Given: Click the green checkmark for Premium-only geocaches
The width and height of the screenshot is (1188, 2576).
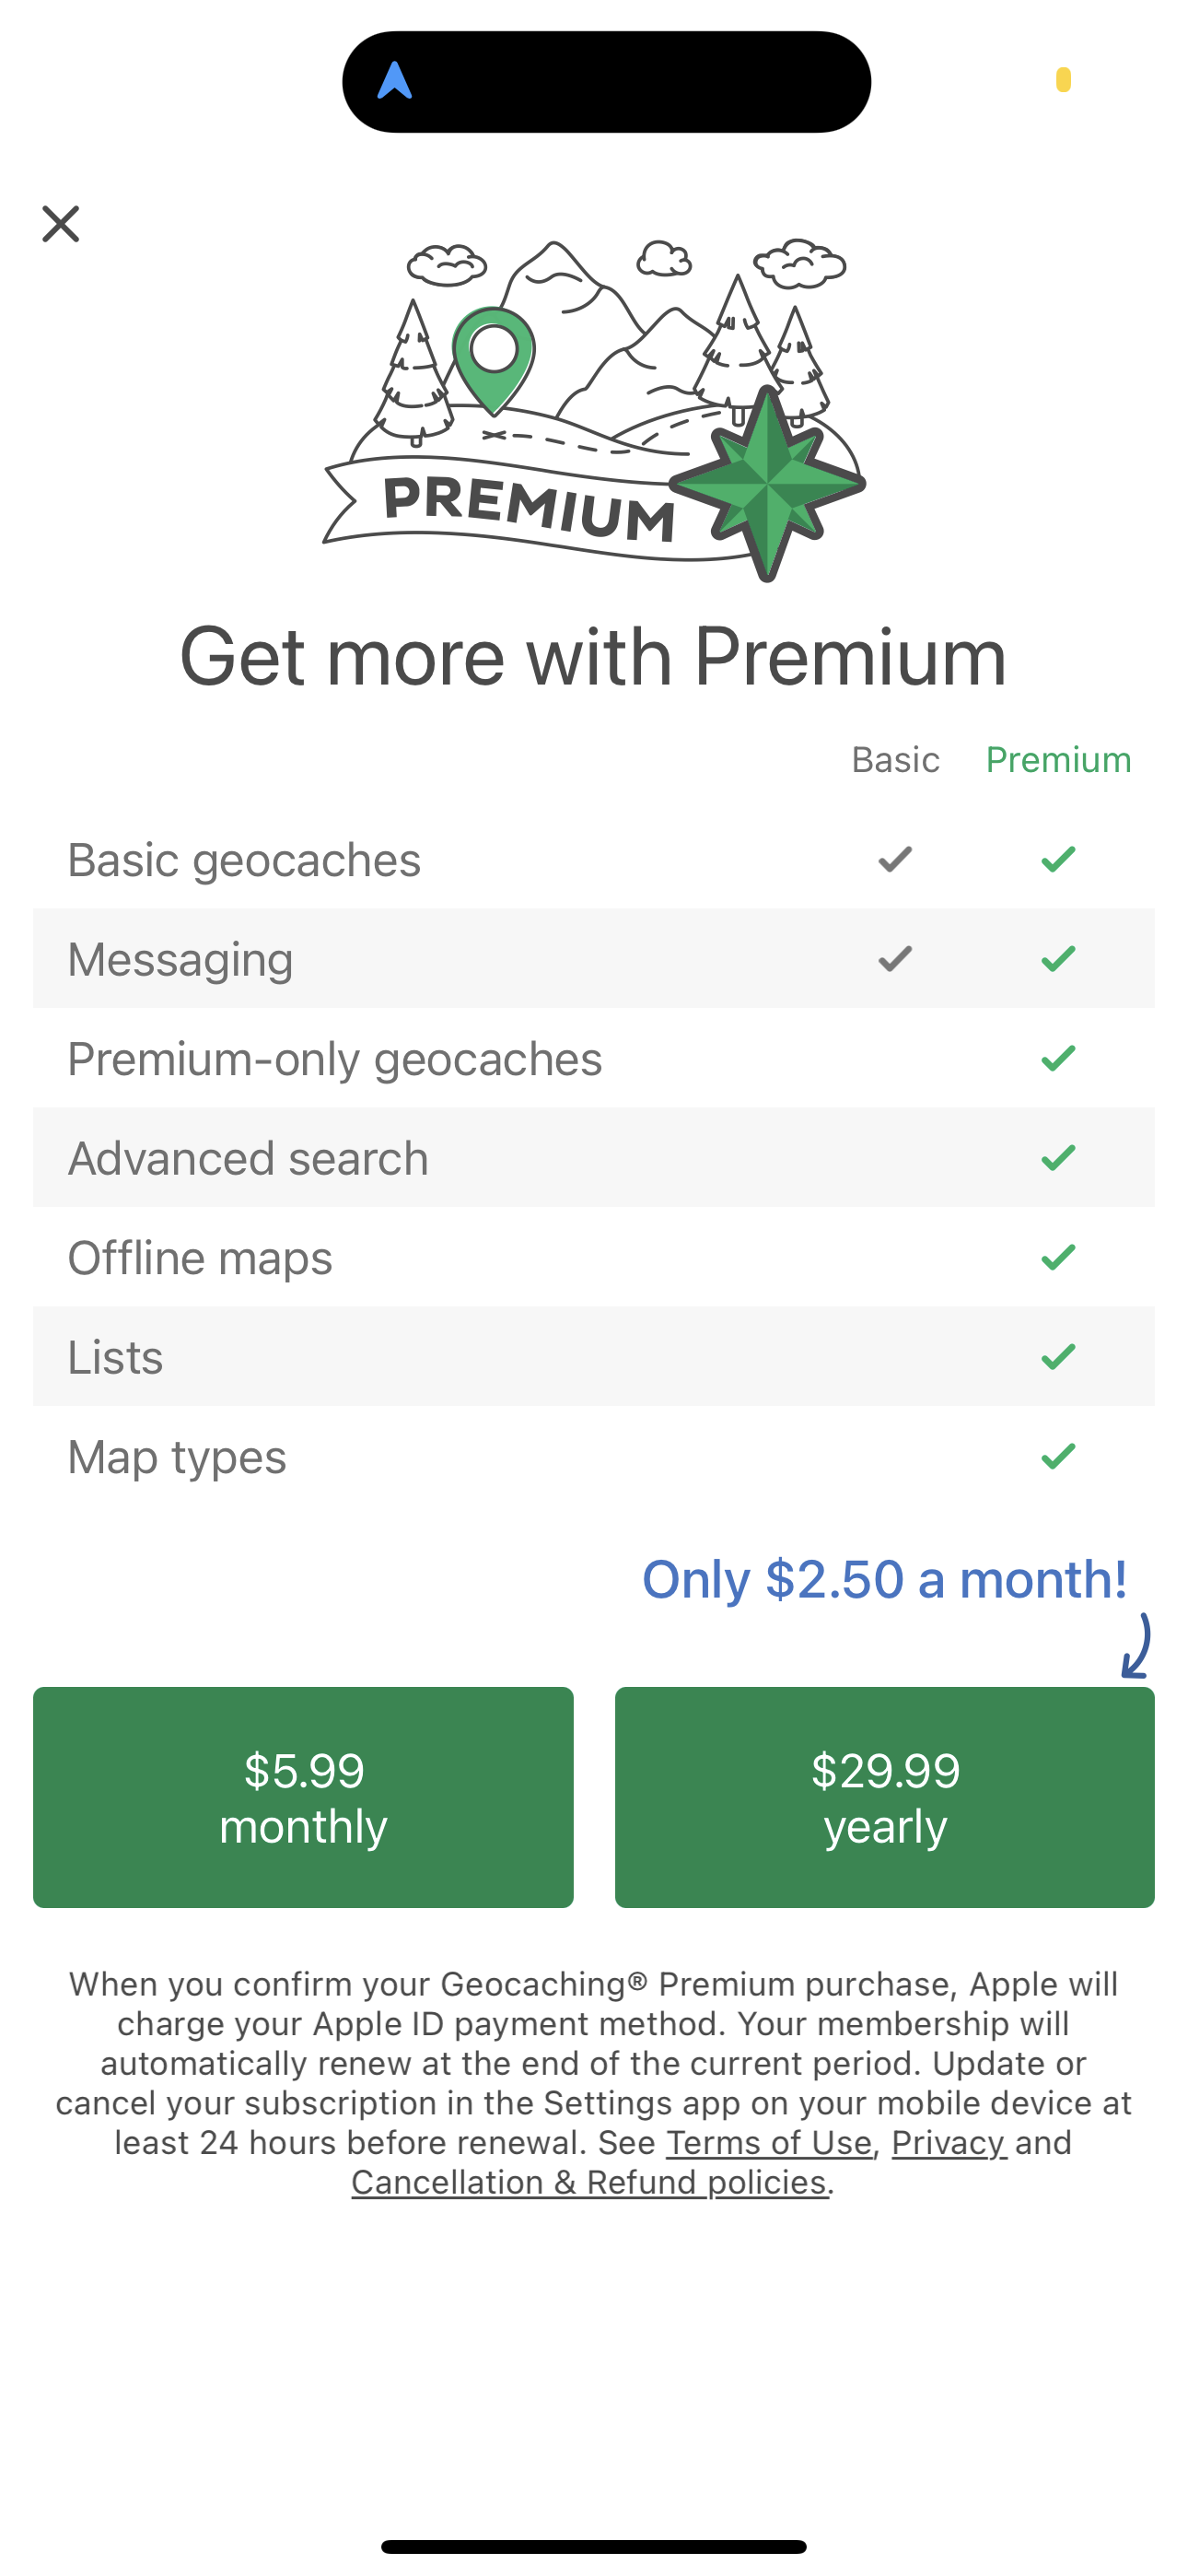Looking at the screenshot, I should point(1057,1057).
